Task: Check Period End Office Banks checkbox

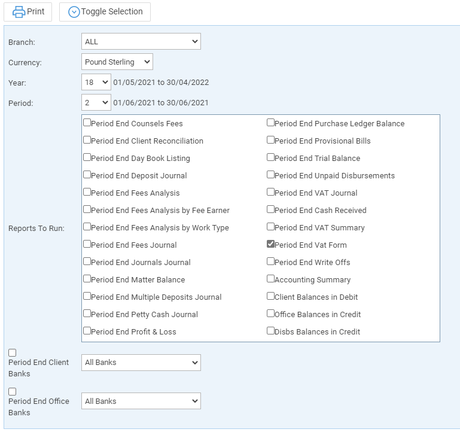Action: [13, 391]
